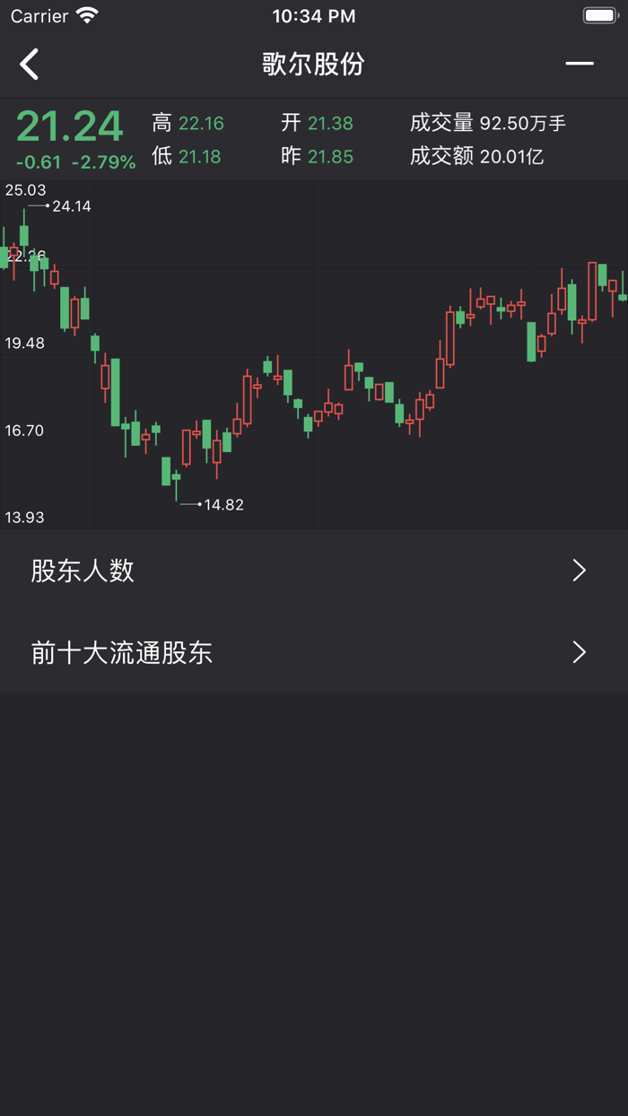
Task: Expand the 前十大流通股东 row via its chevron
Action: click(x=579, y=653)
